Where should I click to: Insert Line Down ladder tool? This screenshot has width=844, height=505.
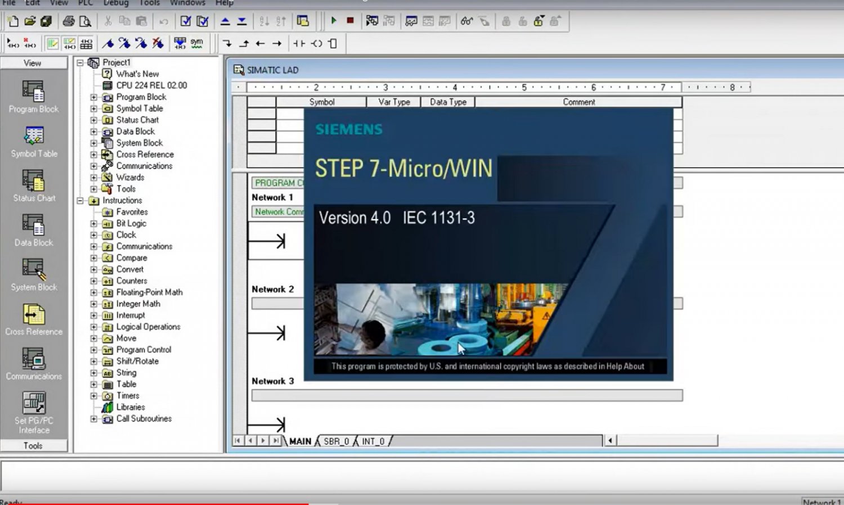click(227, 43)
